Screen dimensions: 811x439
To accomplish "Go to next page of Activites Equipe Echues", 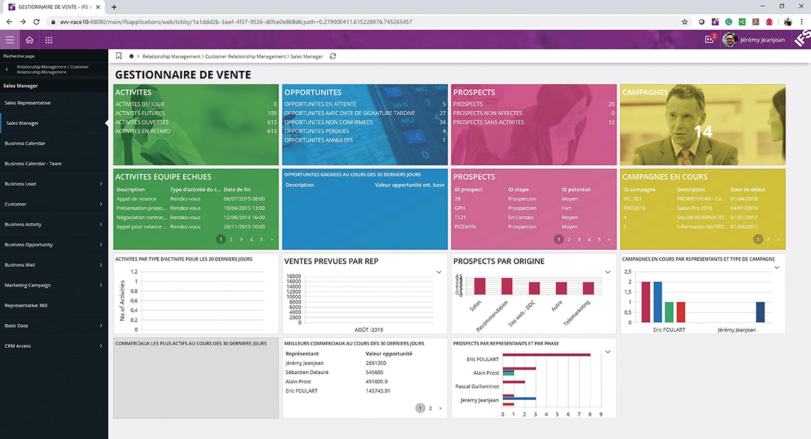I will pyautogui.click(x=272, y=239).
